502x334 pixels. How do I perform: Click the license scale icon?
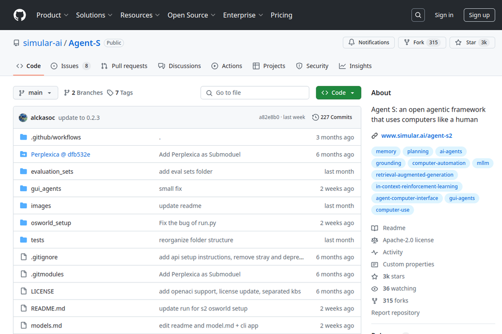pos(374,240)
